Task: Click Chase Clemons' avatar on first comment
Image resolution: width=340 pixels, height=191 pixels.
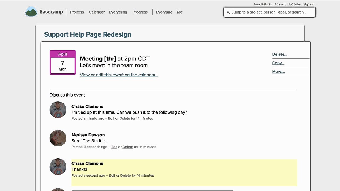Action: tap(58, 110)
